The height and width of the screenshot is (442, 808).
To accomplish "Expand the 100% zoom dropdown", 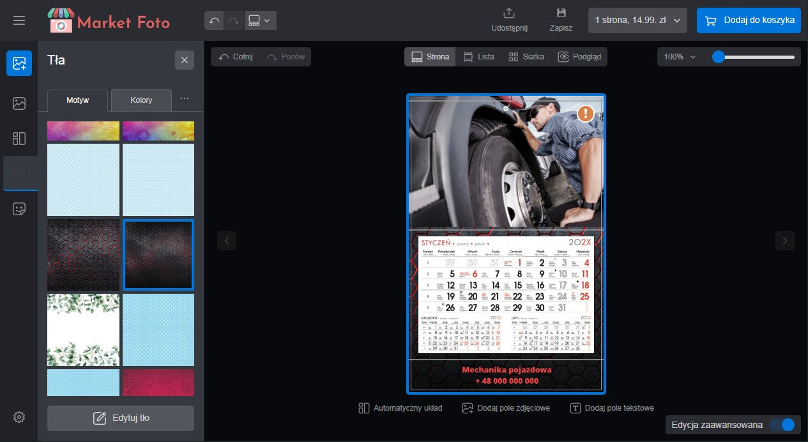I will (680, 57).
